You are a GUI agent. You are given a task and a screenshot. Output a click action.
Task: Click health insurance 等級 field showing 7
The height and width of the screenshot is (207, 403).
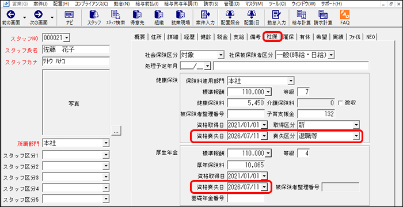tap(303, 91)
